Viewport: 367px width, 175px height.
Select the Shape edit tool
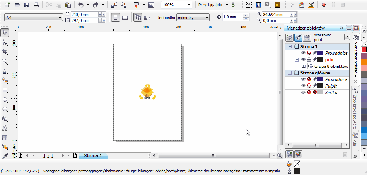click(x=5, y=43)
